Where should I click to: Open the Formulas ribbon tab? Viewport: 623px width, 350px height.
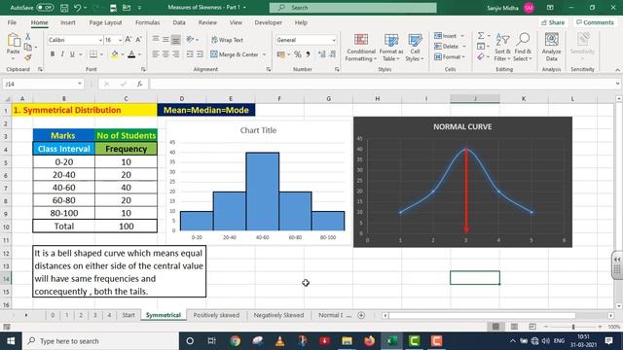click(147, 22)
